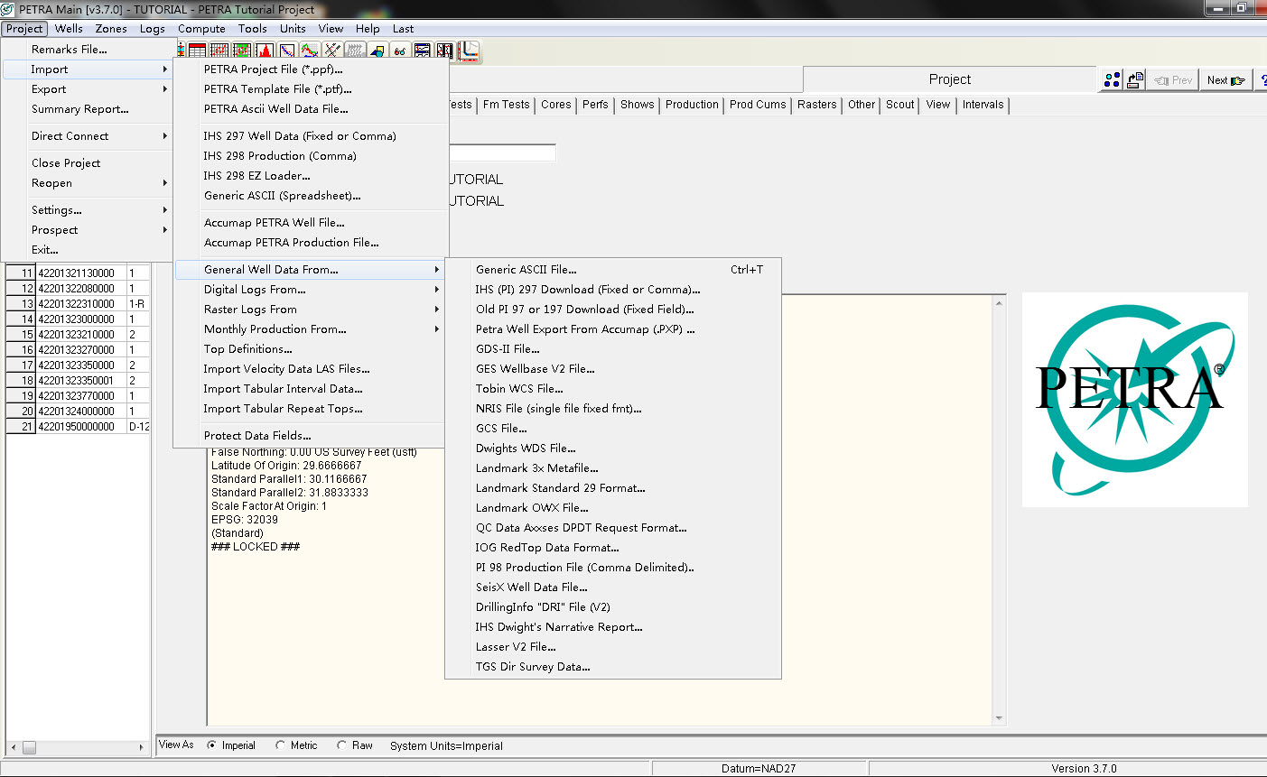The image size is (1267, 777).
Task: Click the Next button
Action: point(1225,80)
